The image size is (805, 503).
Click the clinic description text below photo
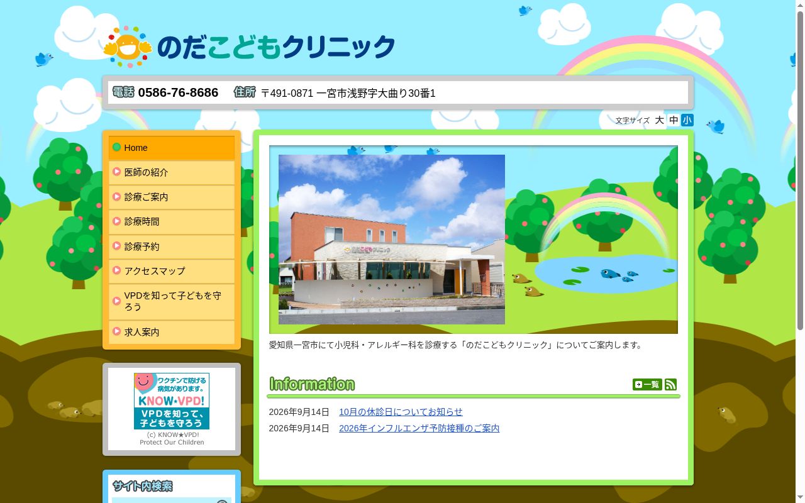click(x=457, y=345)
